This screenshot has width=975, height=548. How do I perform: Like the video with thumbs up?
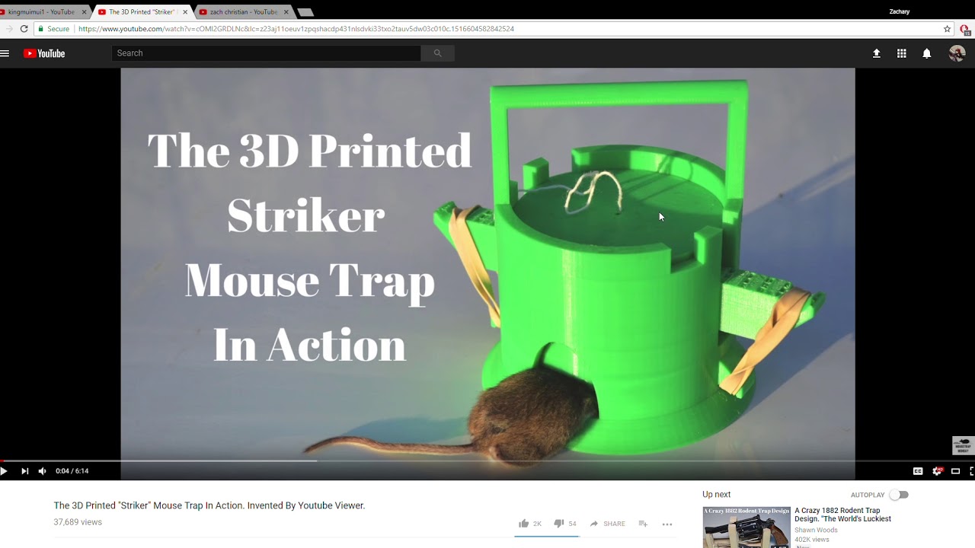(x=529, y=524)
